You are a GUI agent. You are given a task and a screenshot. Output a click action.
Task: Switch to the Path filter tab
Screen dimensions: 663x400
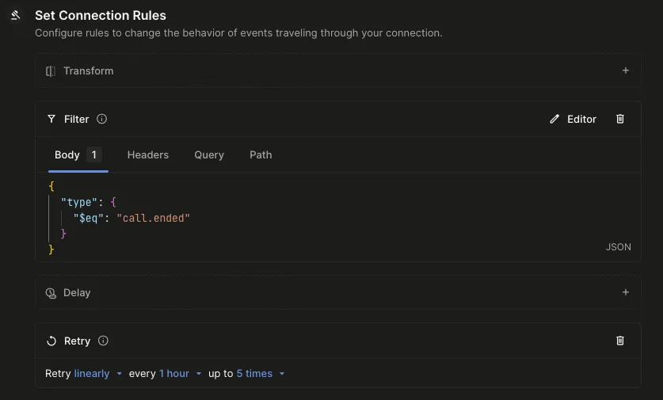(x=261, y=155)
